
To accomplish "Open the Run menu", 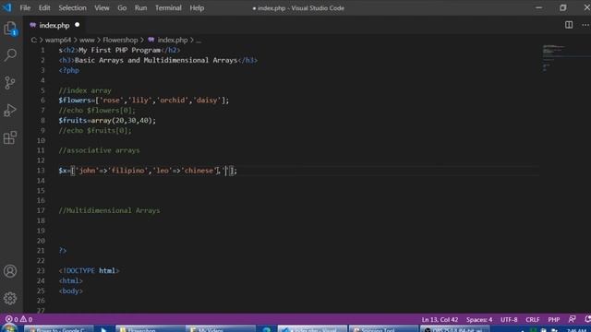I will 140,8.
